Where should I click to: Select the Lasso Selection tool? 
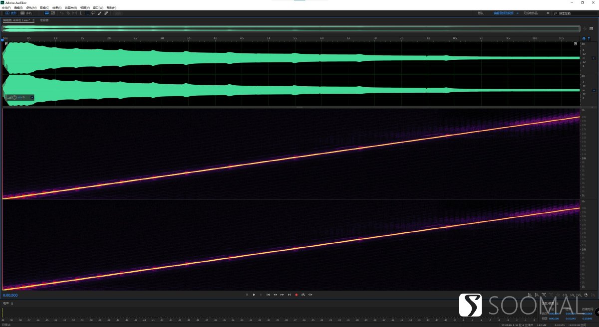pyautogui.click(x=93, y=13)
